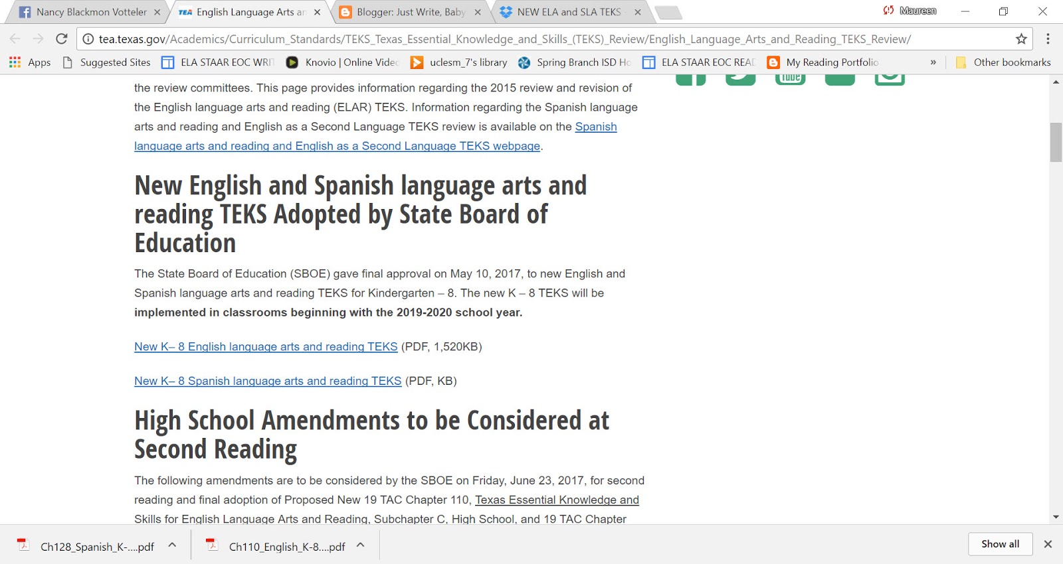This screenshot has height=564, width=1063.
Task: Click the scrollbar down arrow
Action: pos(1056,517)
